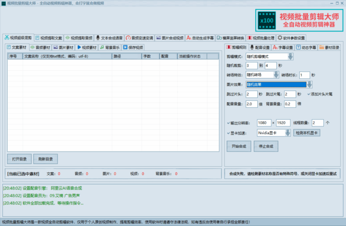Click the 动态字幕 icon
This screenshot has width=346, height=226.
click(x=298, y=47)
